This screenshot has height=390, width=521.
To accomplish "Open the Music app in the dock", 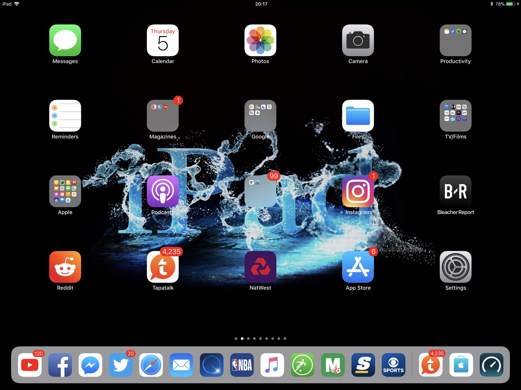I will (272, 365).
